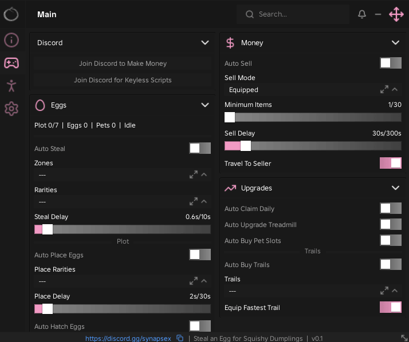This screenshot has height=342, width=409.
Task: Expand the Trails list fullscreen icon
Action: 384,291
